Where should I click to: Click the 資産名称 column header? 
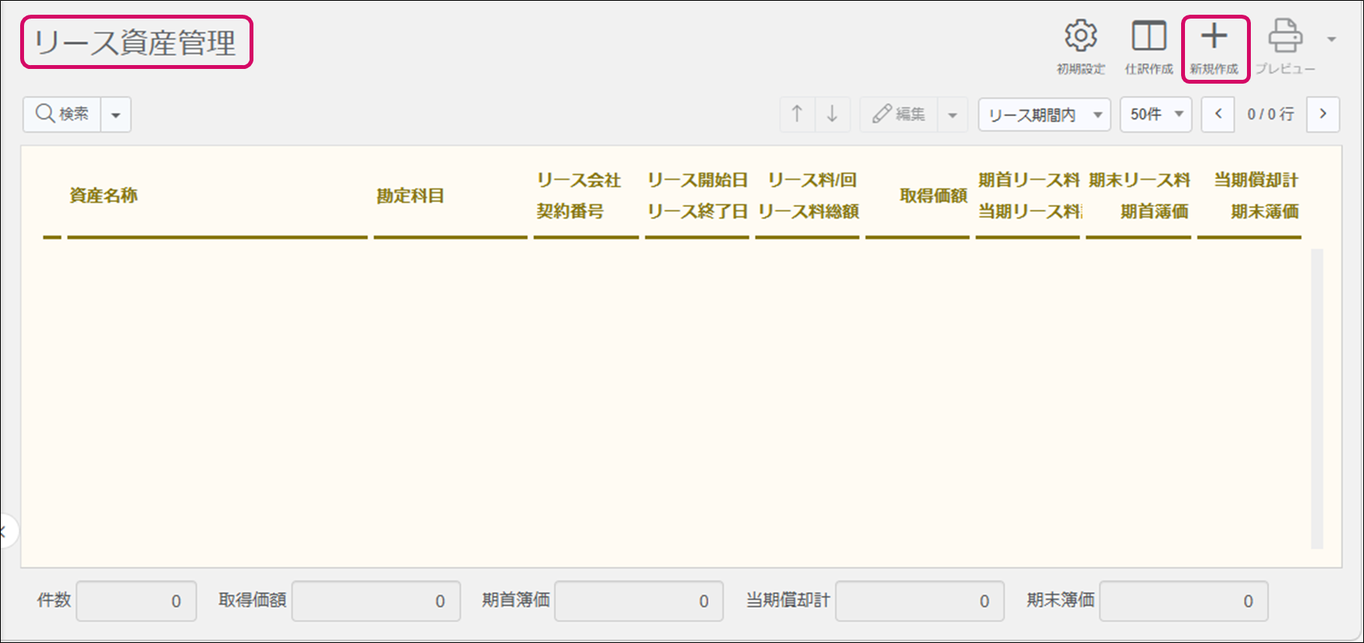click(104, 196)
